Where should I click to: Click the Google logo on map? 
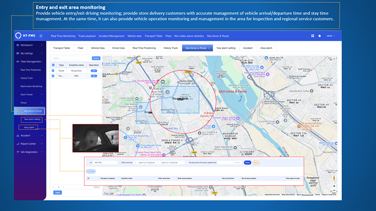[x=109, y=193]
